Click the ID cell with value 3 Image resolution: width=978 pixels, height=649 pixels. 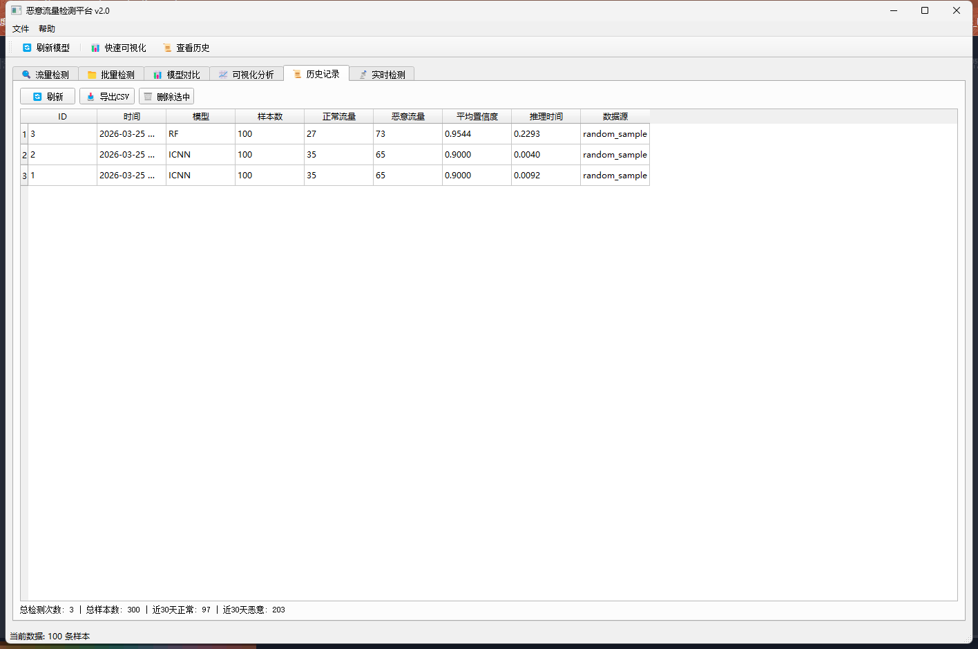pyautogui.click(x=63, y=134)
